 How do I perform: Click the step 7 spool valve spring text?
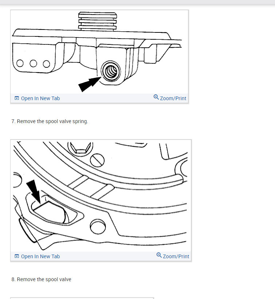50,122
